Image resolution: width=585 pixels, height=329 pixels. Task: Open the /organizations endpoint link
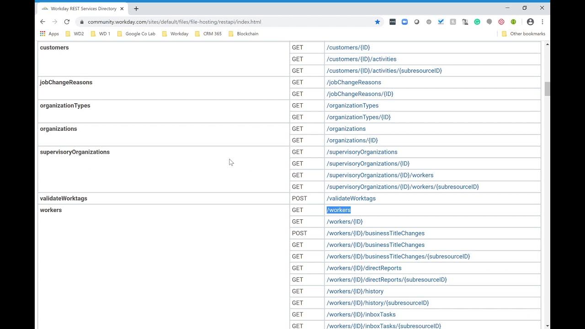(x=346, y=129)
